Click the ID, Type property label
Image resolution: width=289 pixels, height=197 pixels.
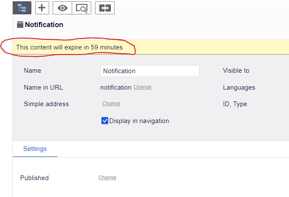click(x=235, y=104)
